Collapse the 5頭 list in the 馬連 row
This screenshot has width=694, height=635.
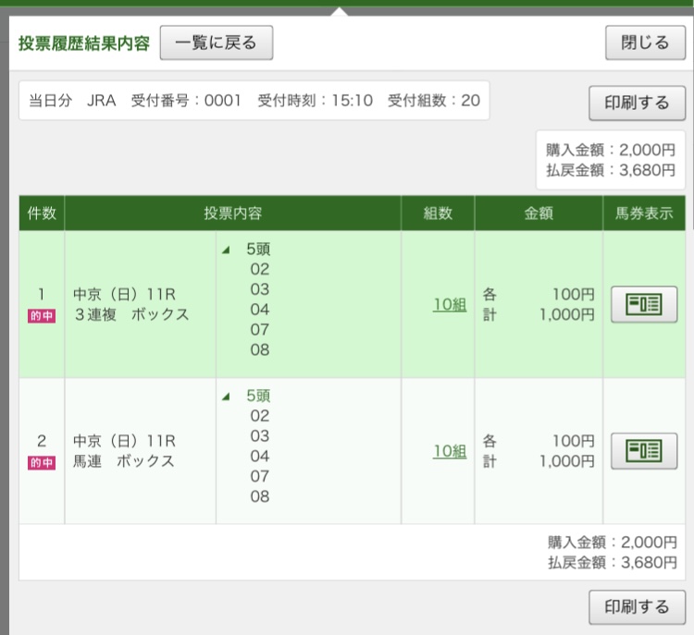click(x=227, y=397)
